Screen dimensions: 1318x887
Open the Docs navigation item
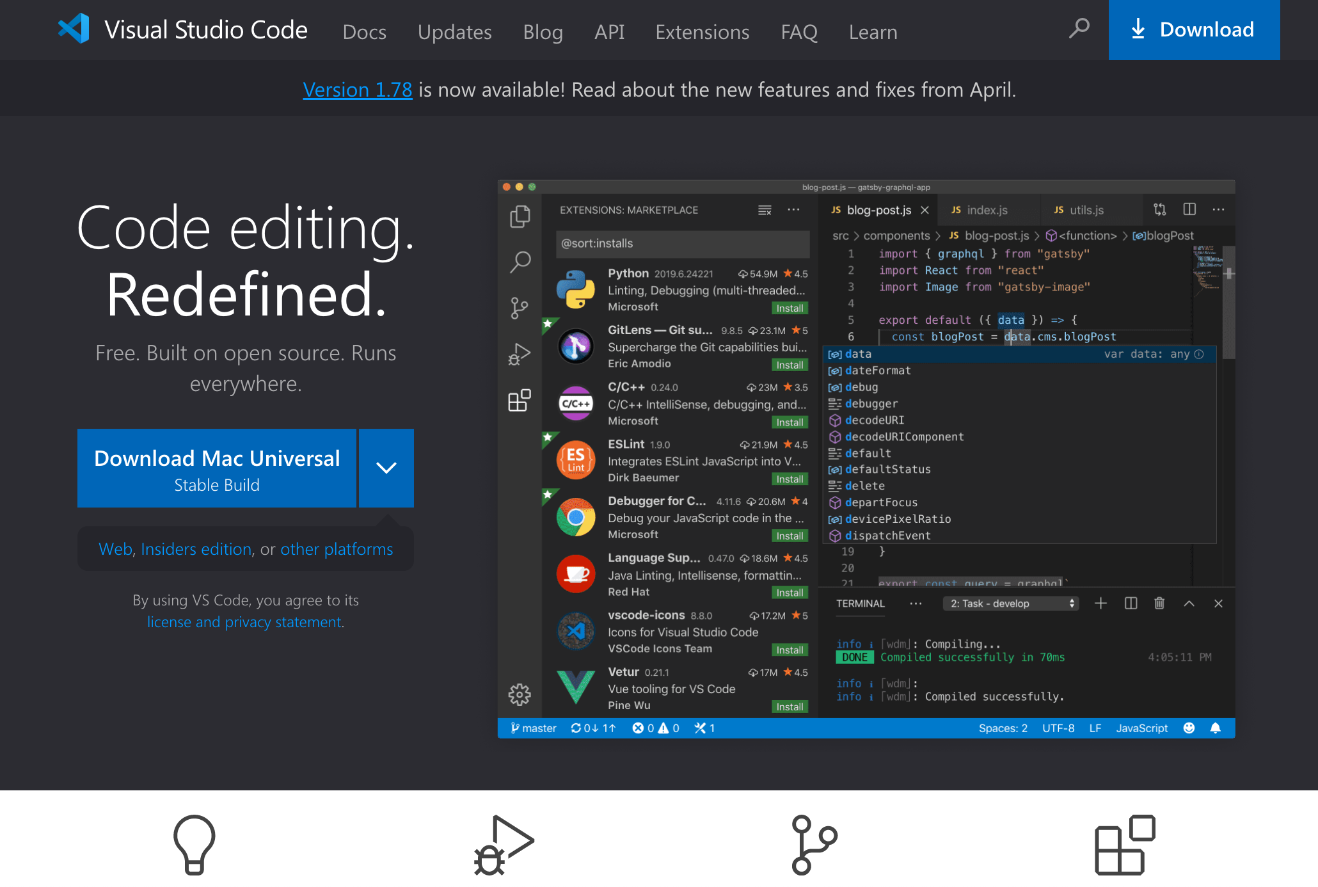[x=365, y=32]
